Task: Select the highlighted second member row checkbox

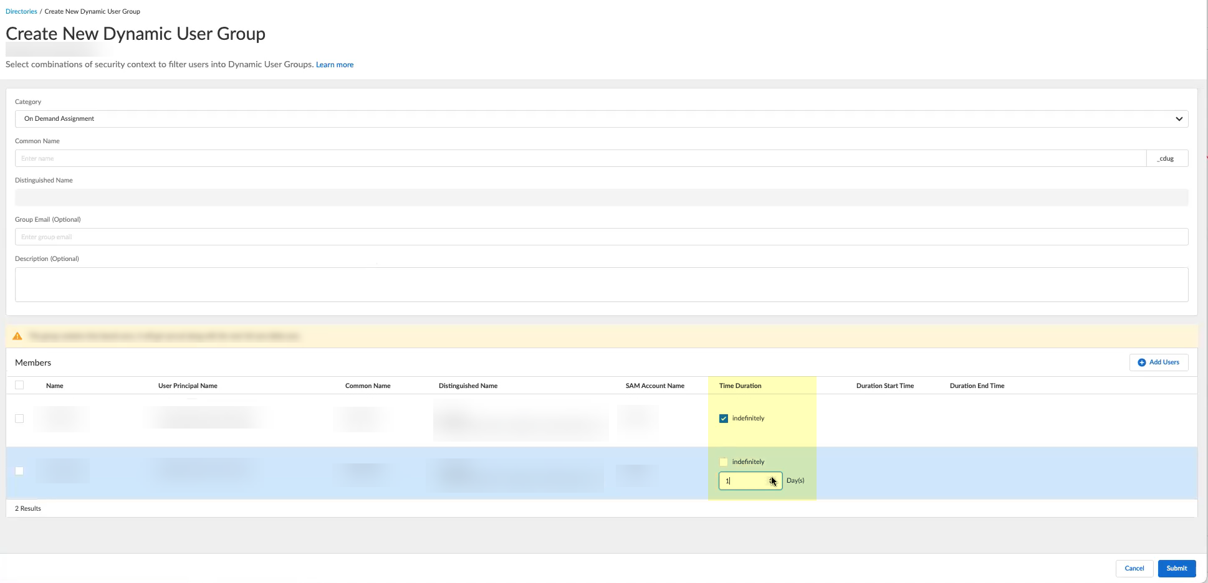Action: coord(19,471)
